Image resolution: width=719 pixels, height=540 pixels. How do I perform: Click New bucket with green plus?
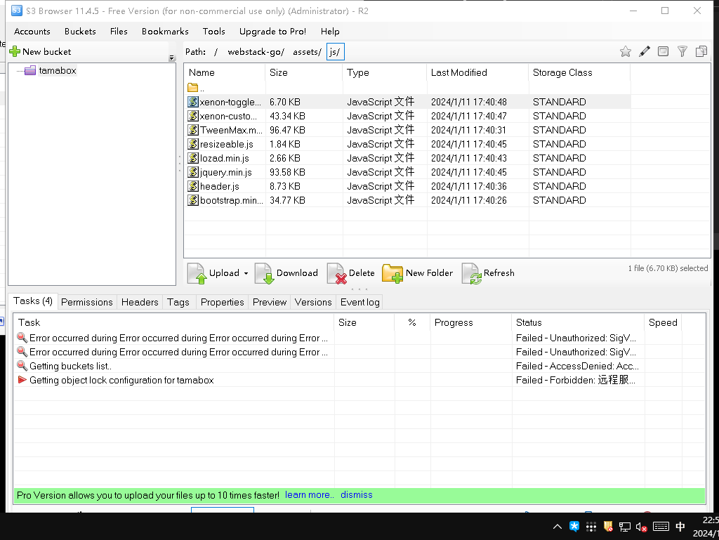pos(40,51)
